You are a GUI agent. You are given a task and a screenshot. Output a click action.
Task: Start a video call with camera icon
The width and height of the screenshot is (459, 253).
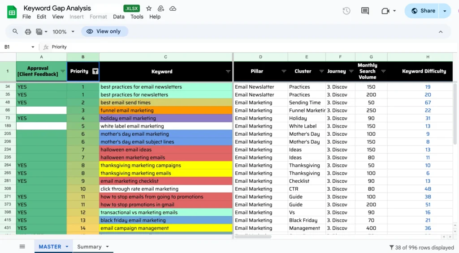point(385,11)
